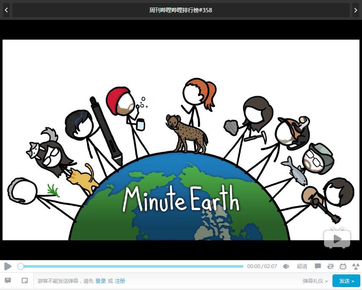362x290 pixels.
Task: Click the 00:00/02:07 time display
Action: point(262,266)
